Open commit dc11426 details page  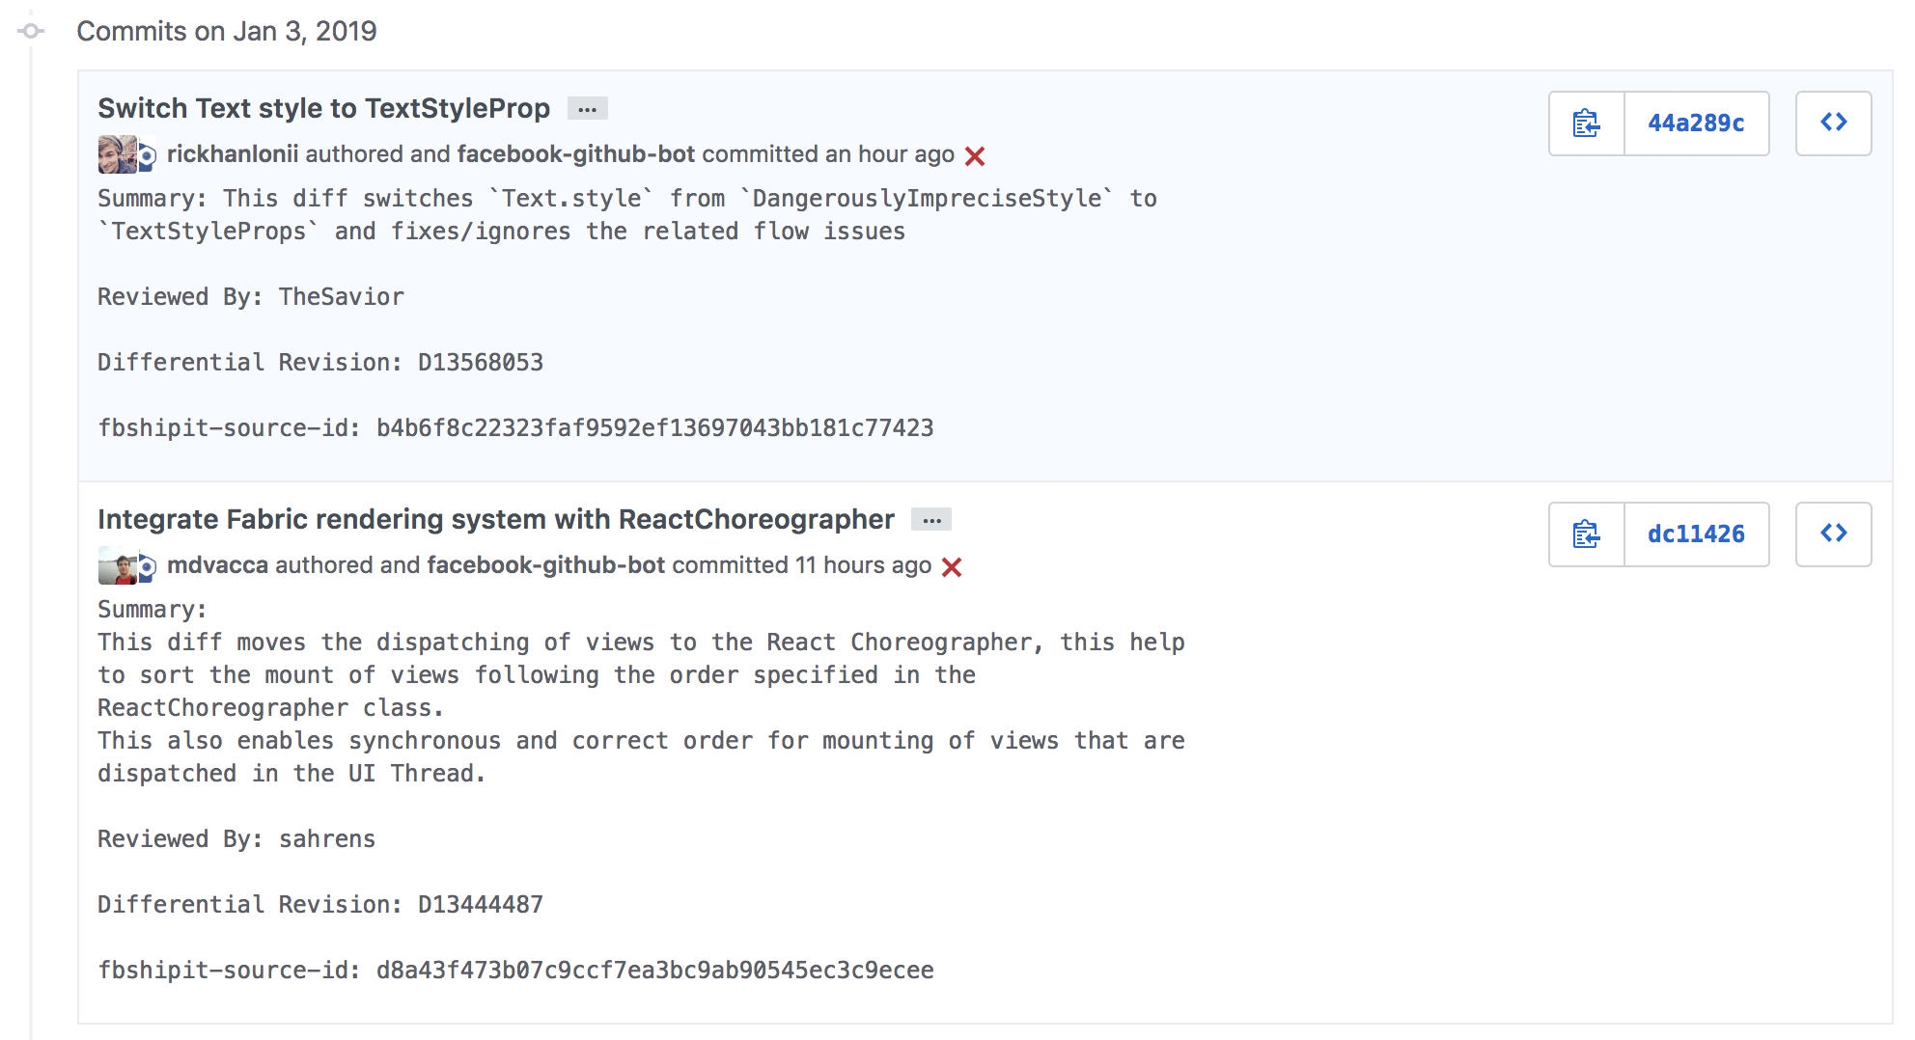pyautogui.click(x=1697, y=534)
